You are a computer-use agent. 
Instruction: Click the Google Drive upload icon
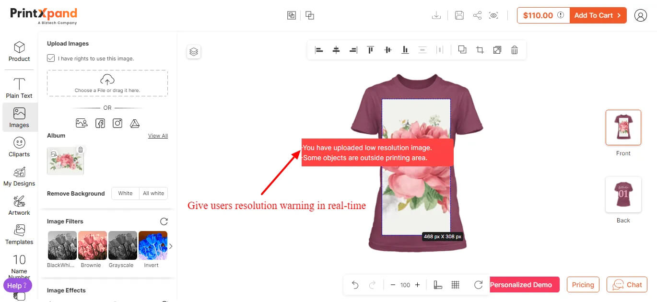click(135, 123)
